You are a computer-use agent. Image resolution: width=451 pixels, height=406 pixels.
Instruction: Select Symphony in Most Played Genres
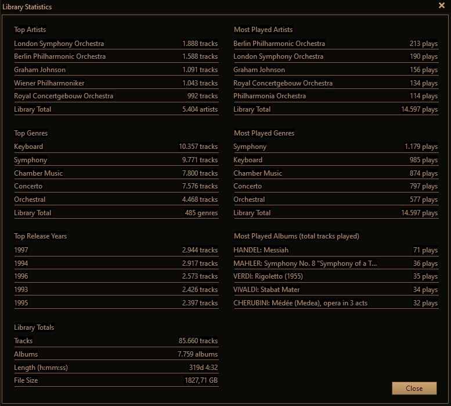(250, 147)
